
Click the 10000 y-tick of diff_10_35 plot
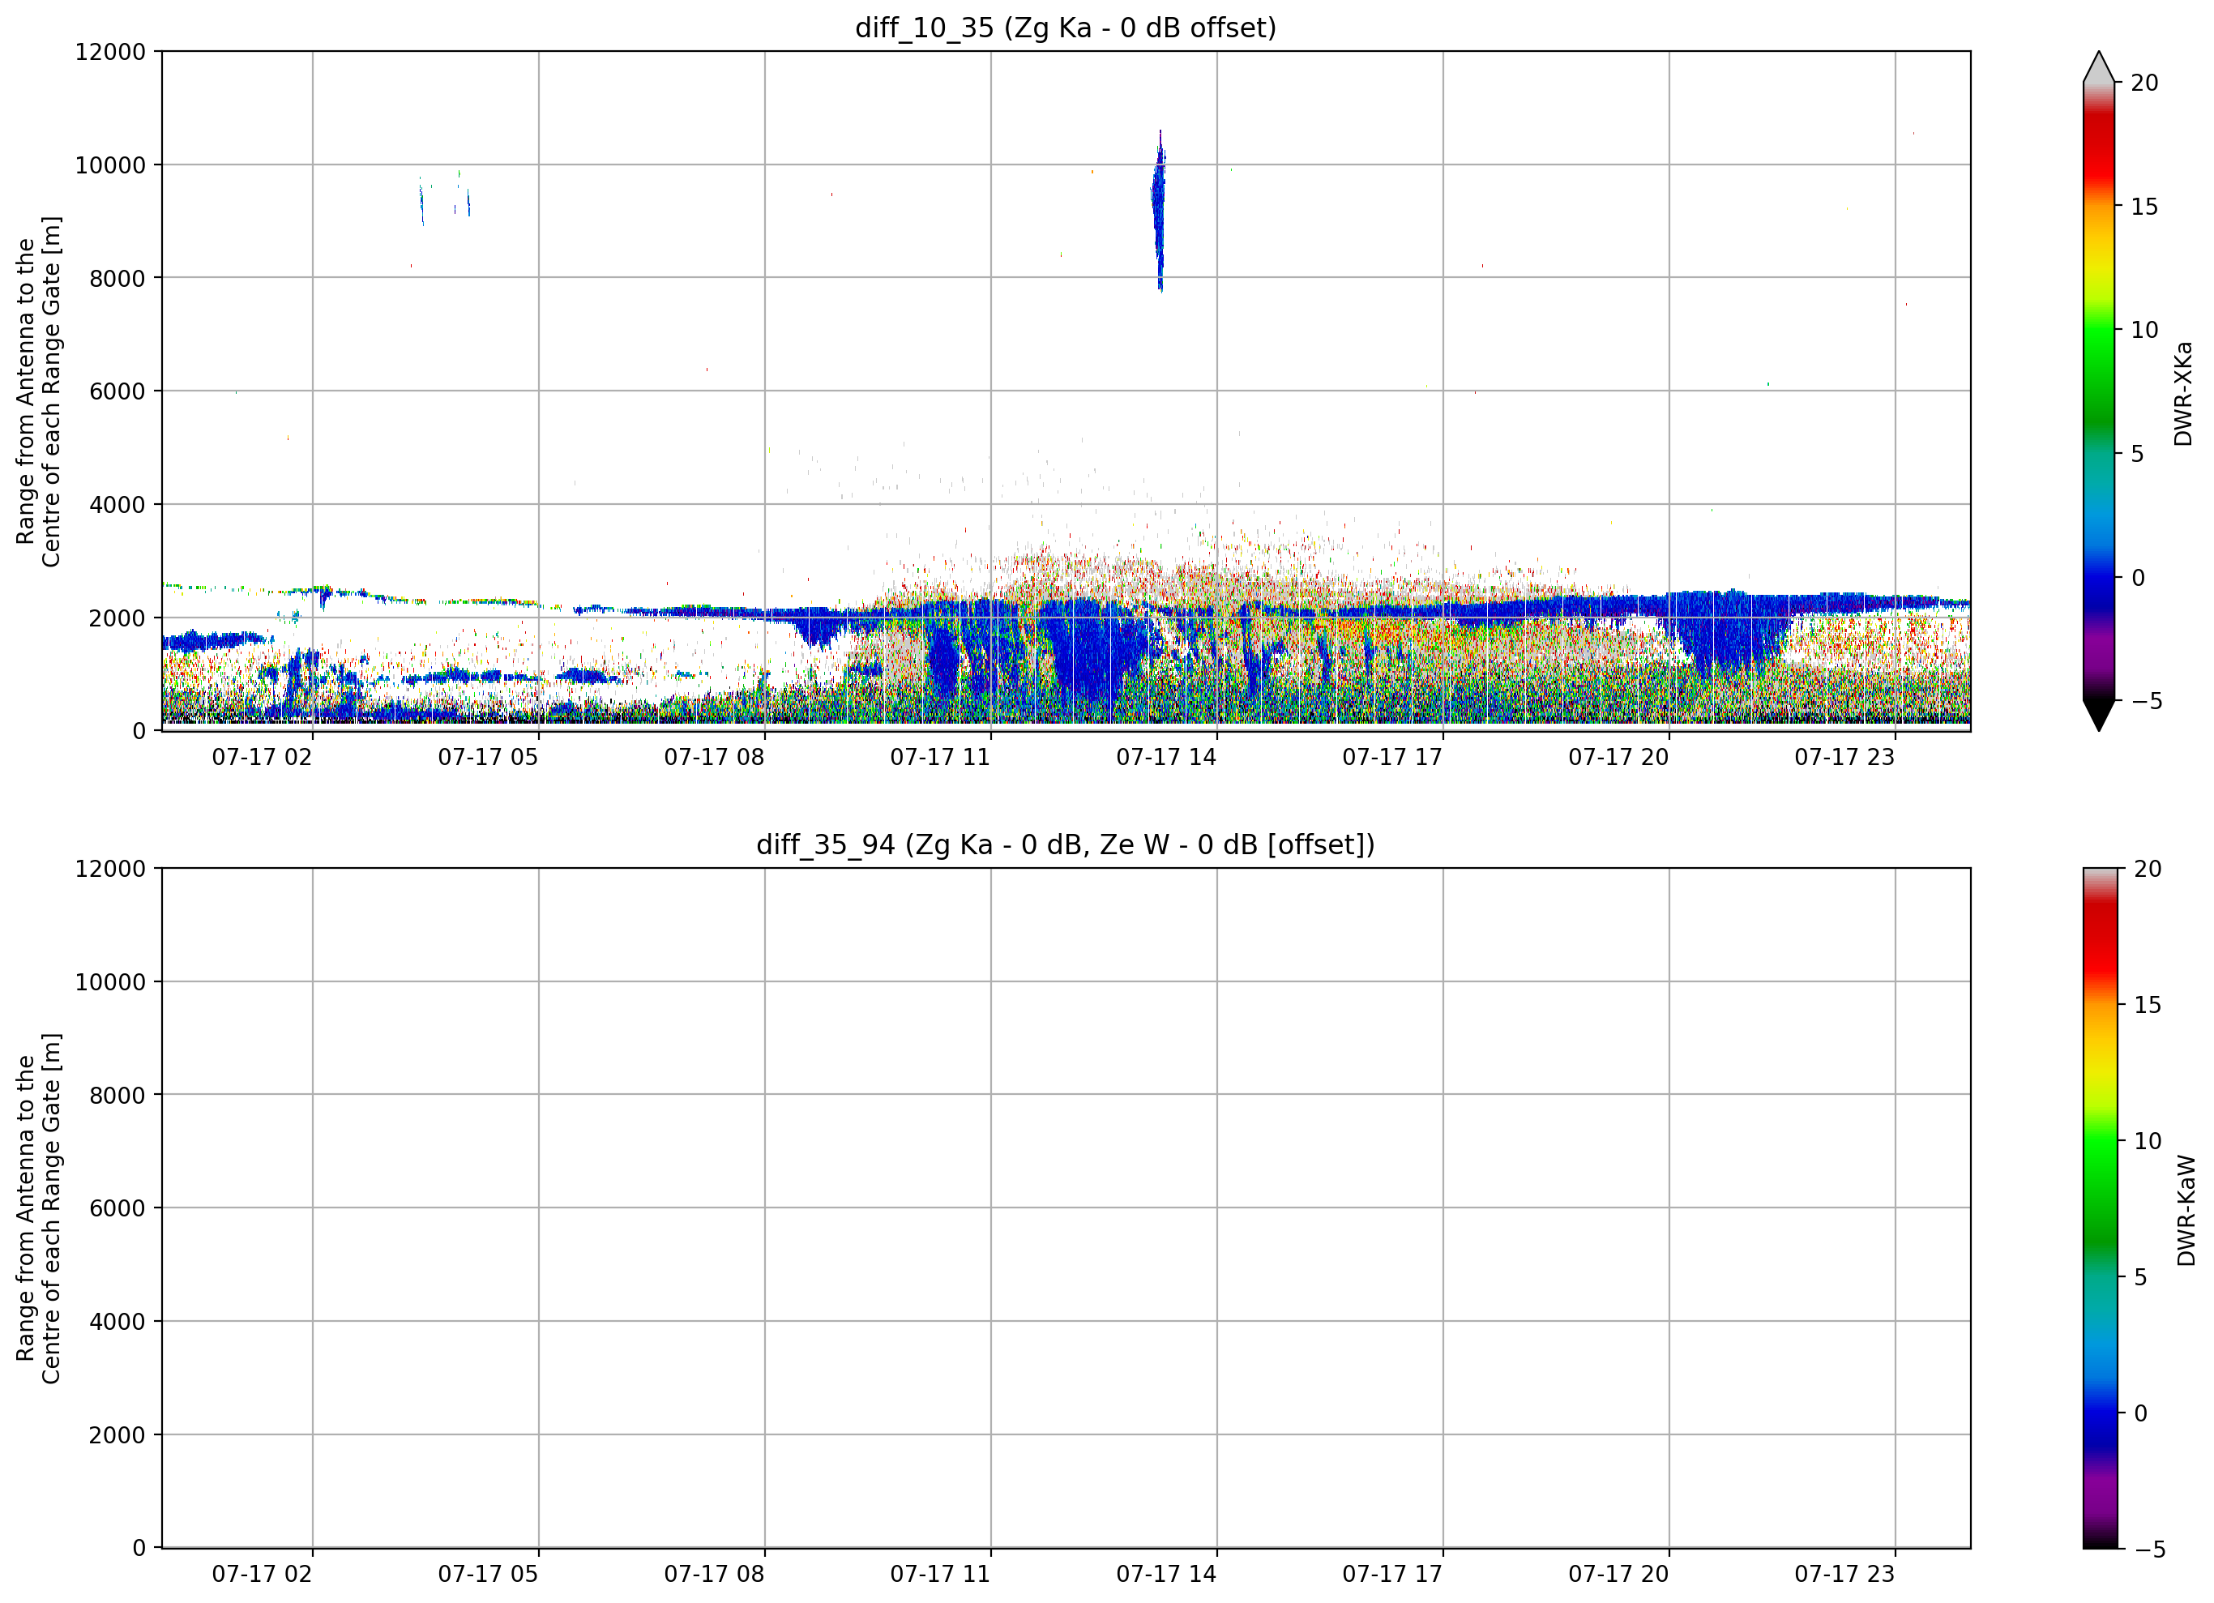110,165
